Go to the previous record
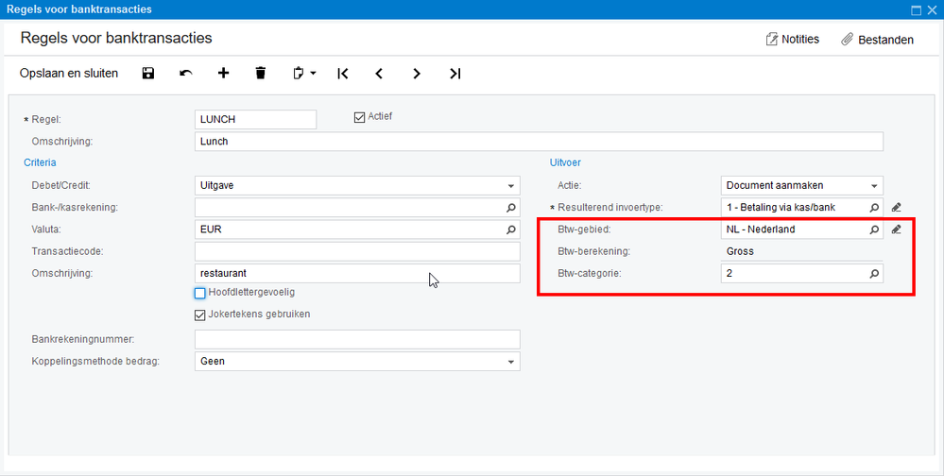This screenshot has width=944, height=476. point(379,73)
